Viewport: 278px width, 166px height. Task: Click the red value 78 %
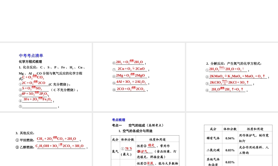click(x=128, y=148)
